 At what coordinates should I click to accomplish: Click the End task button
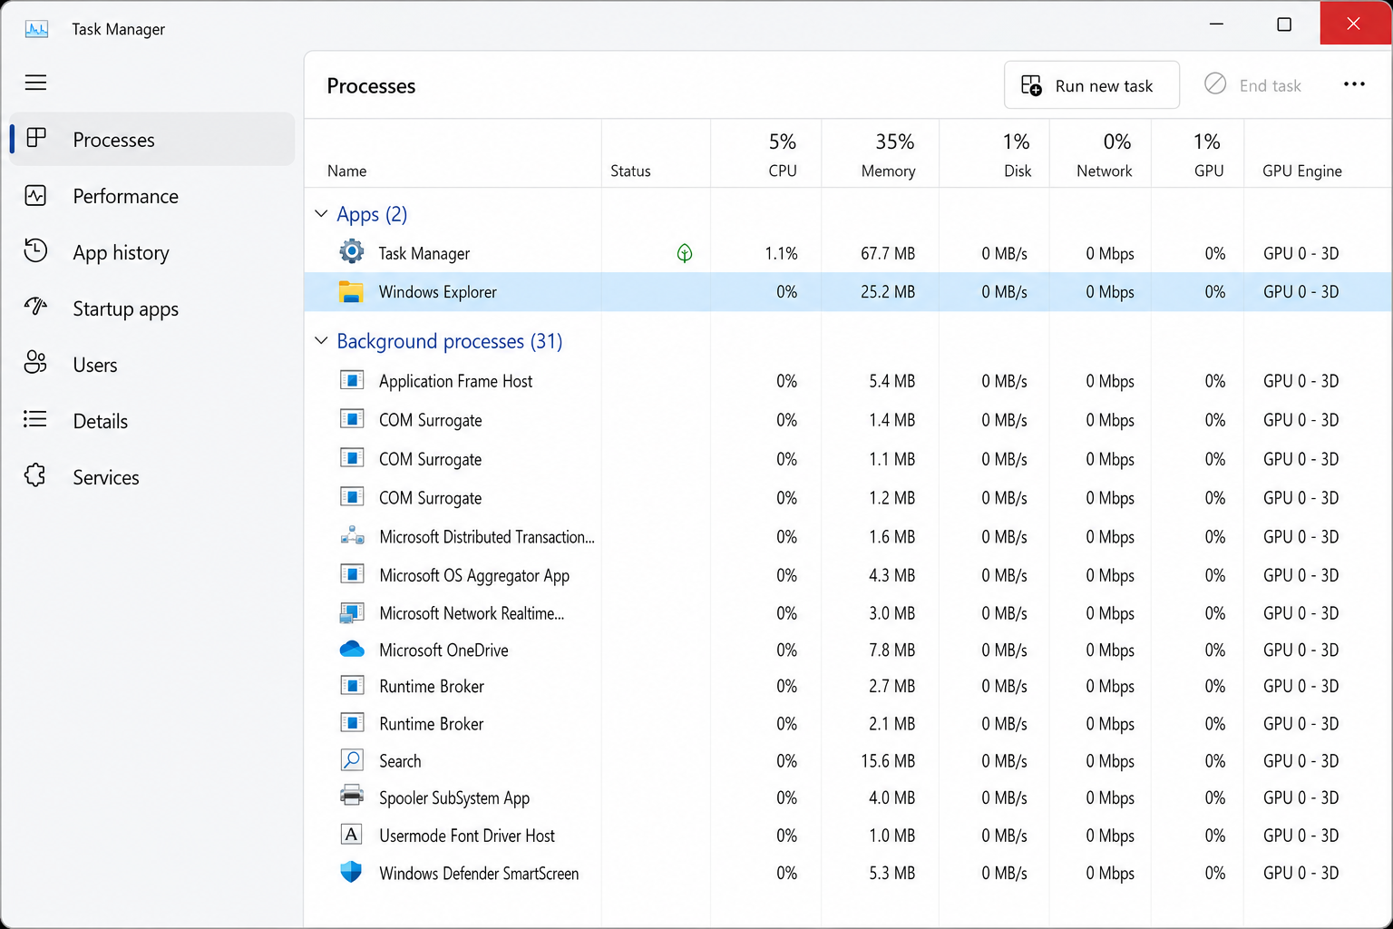[1253, 85]
